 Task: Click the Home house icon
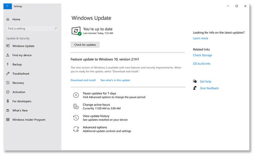(8, 19)
